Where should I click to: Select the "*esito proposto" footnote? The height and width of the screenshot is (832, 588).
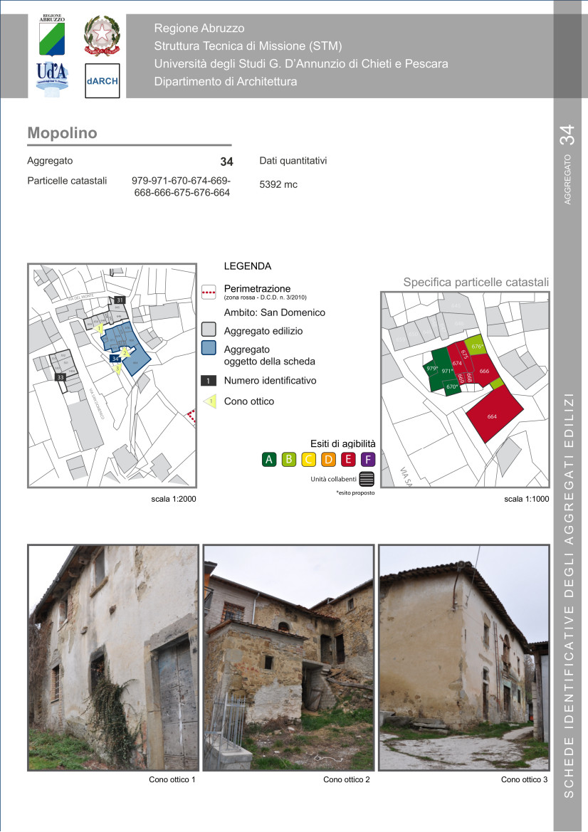[x=355, y=493]
